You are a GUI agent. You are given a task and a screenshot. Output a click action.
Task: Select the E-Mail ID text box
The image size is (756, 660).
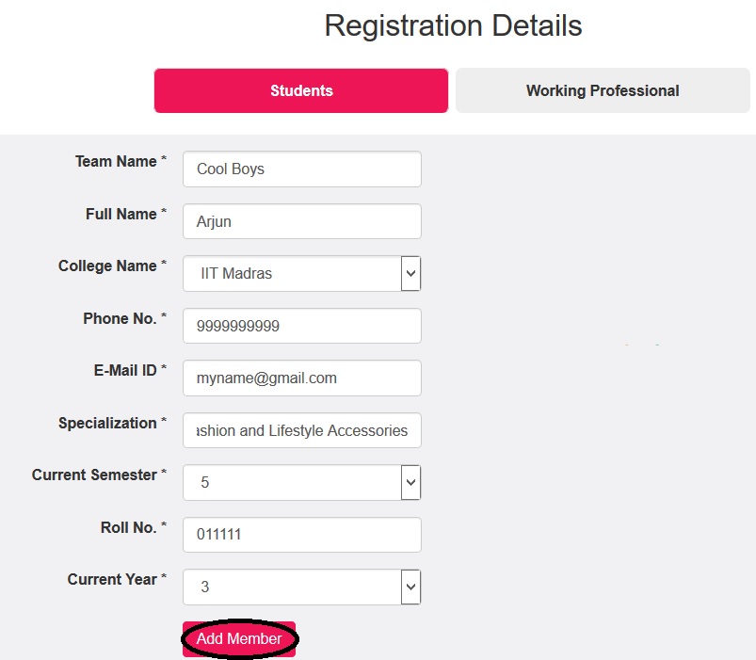301,378
